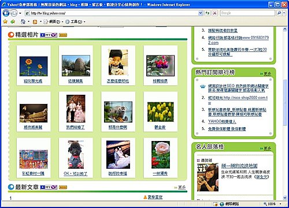Open the monkey photo thumbnail
This screenshot has width=289, height=208.
point(118,112)
